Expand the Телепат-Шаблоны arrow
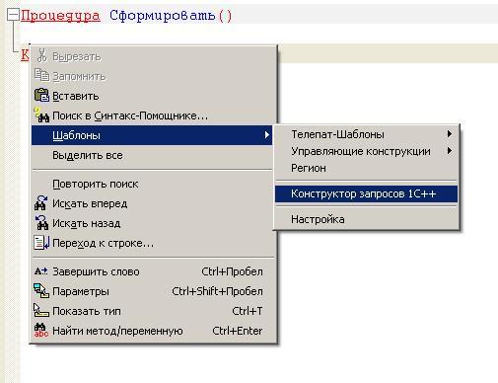Screen dimensions: 498x383 tap(450, 134)
